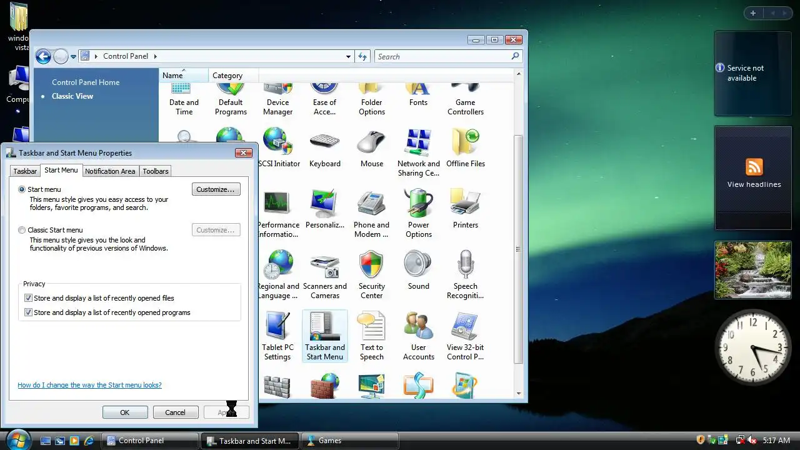Select the Classic Start menu radio button
Screen dimensions: 800x450
click(22, 230)
